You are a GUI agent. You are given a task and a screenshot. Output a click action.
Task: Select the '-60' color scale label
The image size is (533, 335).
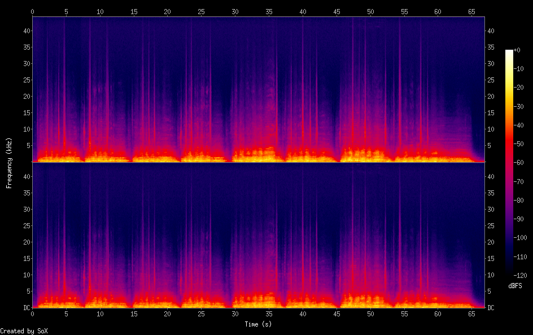coord(518,163)
